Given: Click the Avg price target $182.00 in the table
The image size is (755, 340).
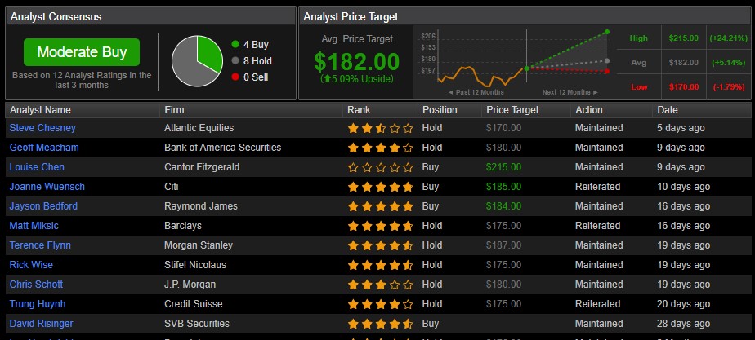Looking at the screenshot, I should [x=683, y=63].
